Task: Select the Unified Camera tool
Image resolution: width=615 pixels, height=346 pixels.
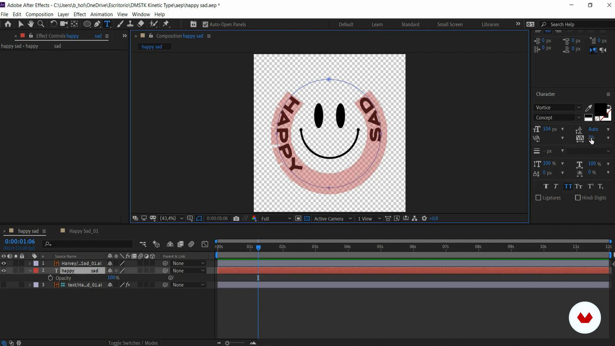Action: tap(64, 24)
